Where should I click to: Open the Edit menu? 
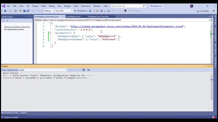[15, 6]
